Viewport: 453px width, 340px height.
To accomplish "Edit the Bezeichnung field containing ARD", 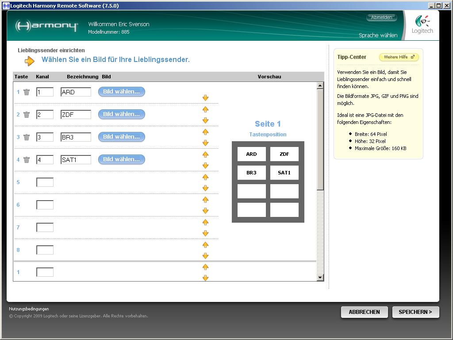I will click(x=76, y=92).
